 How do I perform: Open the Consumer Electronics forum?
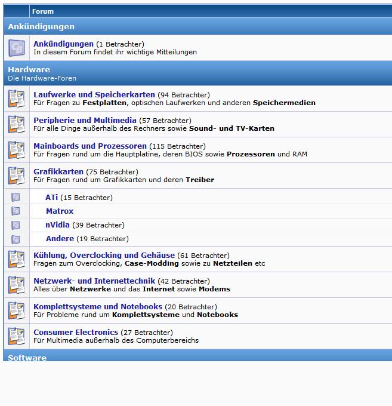76,332
